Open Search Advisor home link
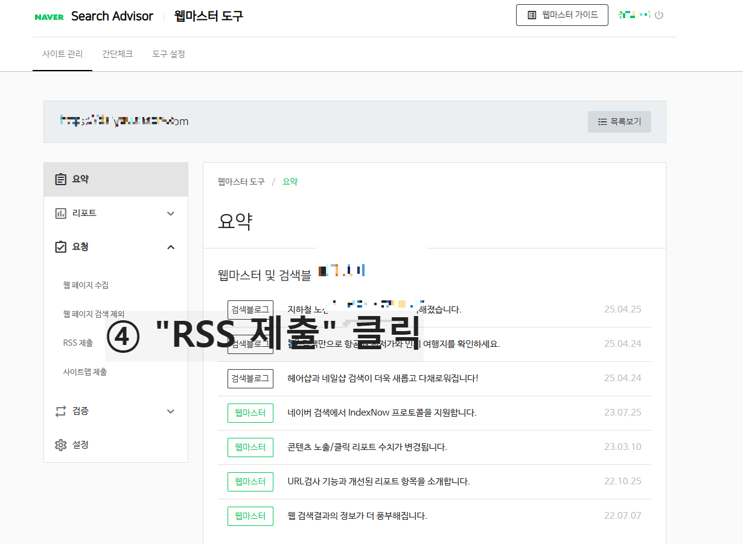 point(112,16)
